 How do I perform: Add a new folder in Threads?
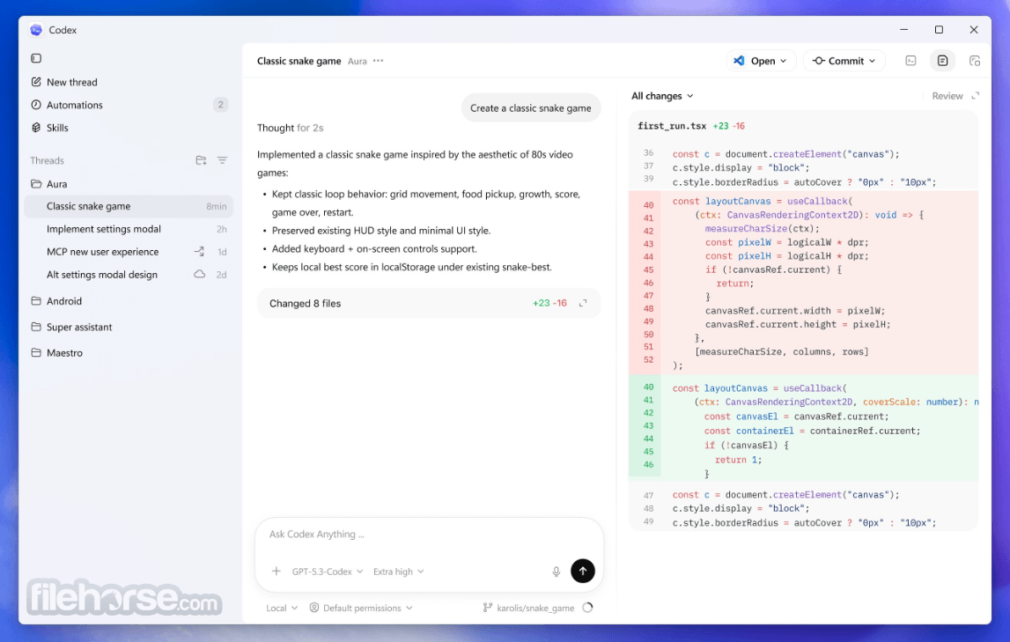point(201,160)
